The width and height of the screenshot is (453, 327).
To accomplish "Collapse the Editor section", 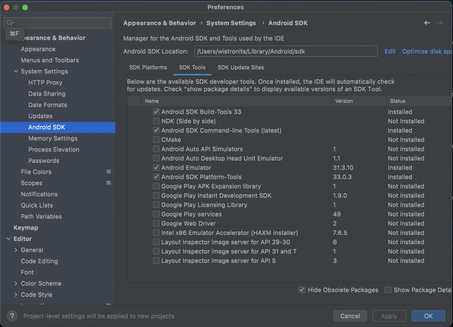I will [x=9, y=239].
